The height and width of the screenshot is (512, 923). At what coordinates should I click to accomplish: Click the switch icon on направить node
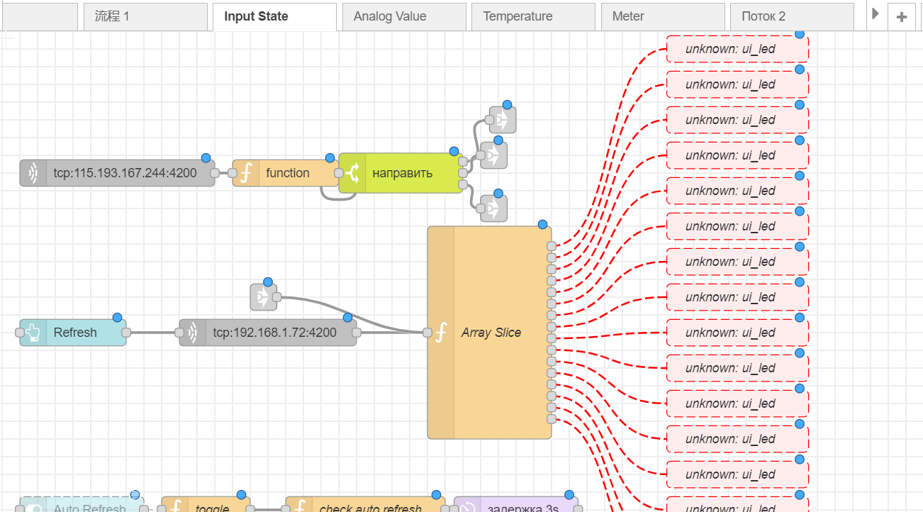352,173
